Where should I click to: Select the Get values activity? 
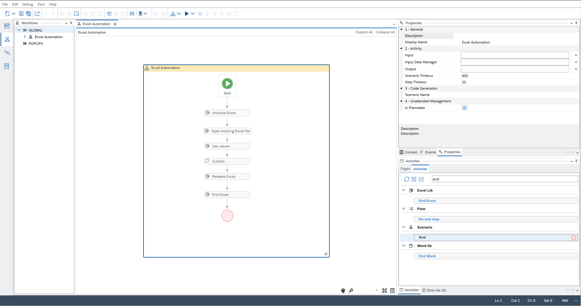[x=227, y=146]
